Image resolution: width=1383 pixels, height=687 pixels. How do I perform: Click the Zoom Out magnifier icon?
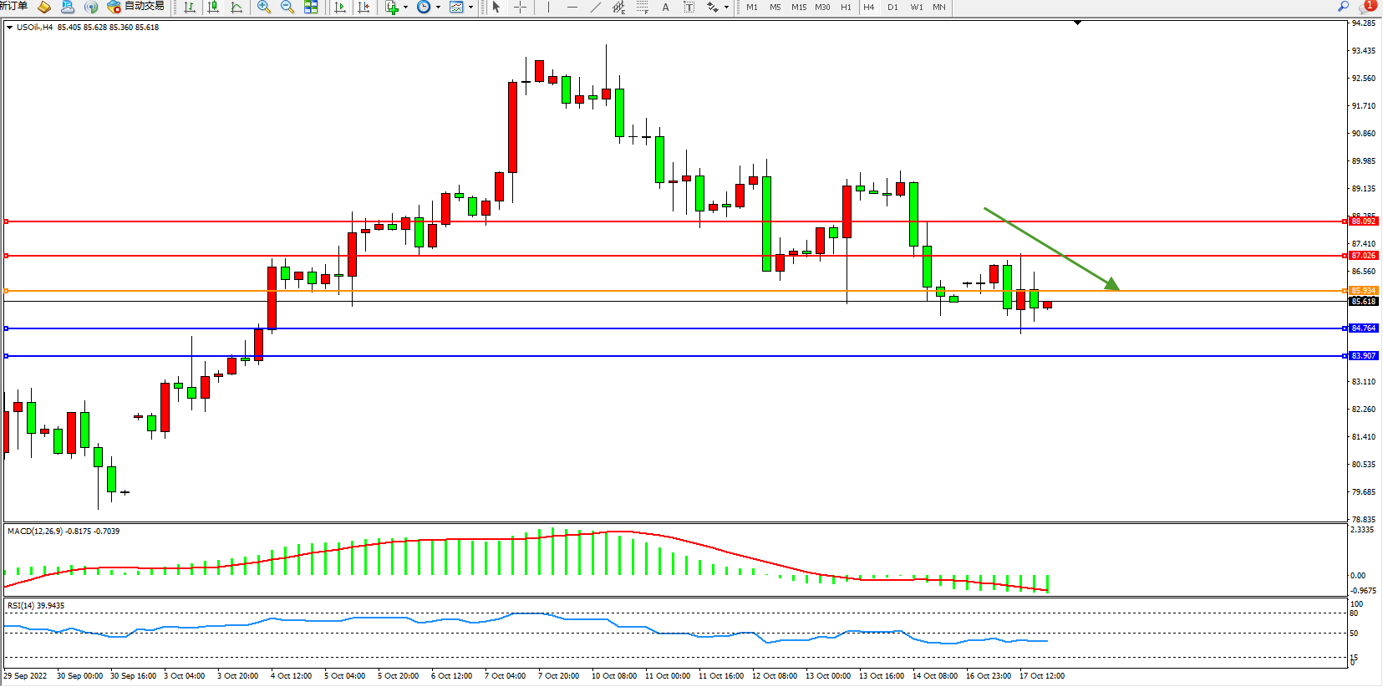point(287,8)
